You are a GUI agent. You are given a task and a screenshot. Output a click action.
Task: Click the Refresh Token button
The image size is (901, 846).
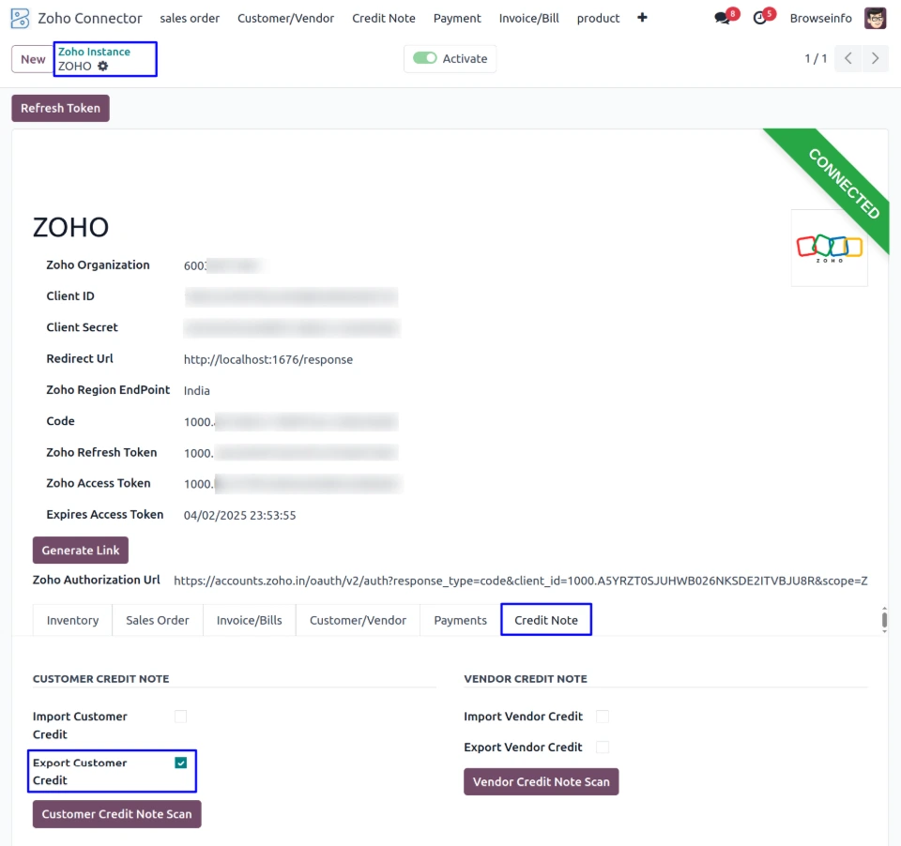pos(60,109)
